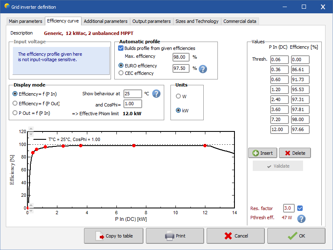Click top axis scale down arrow on chart
The image size is (333, 250).
click(x=31, y=134)
